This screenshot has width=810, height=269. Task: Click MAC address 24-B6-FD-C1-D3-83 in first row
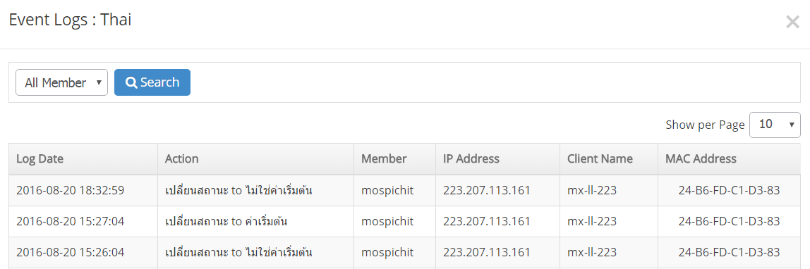click(x=729, y=191)
